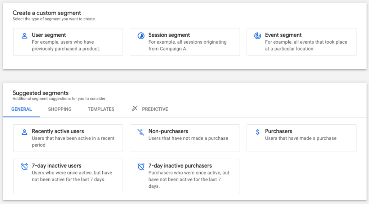Viewport: 369px width, 204px height.
Task: Click the alarm-off icon for 7-day inactive purchasers
Action: coord(141,167)
